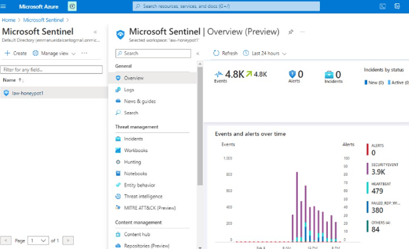Follow the Home breadcrumb link
Image resolution: width=409 pixels, height=249 pixels.
9,20
